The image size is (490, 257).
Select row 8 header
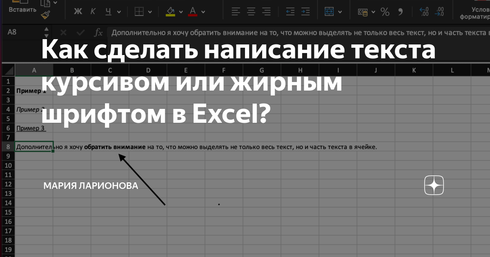click(8, 147)
